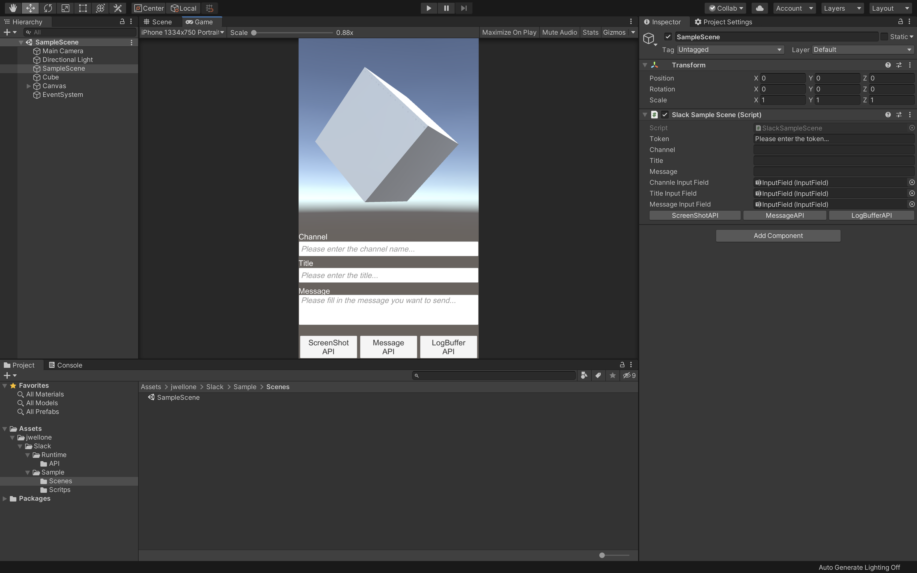Search by type in Project
The height and width of the screenshot is (573, 917).
click(584, 375)
